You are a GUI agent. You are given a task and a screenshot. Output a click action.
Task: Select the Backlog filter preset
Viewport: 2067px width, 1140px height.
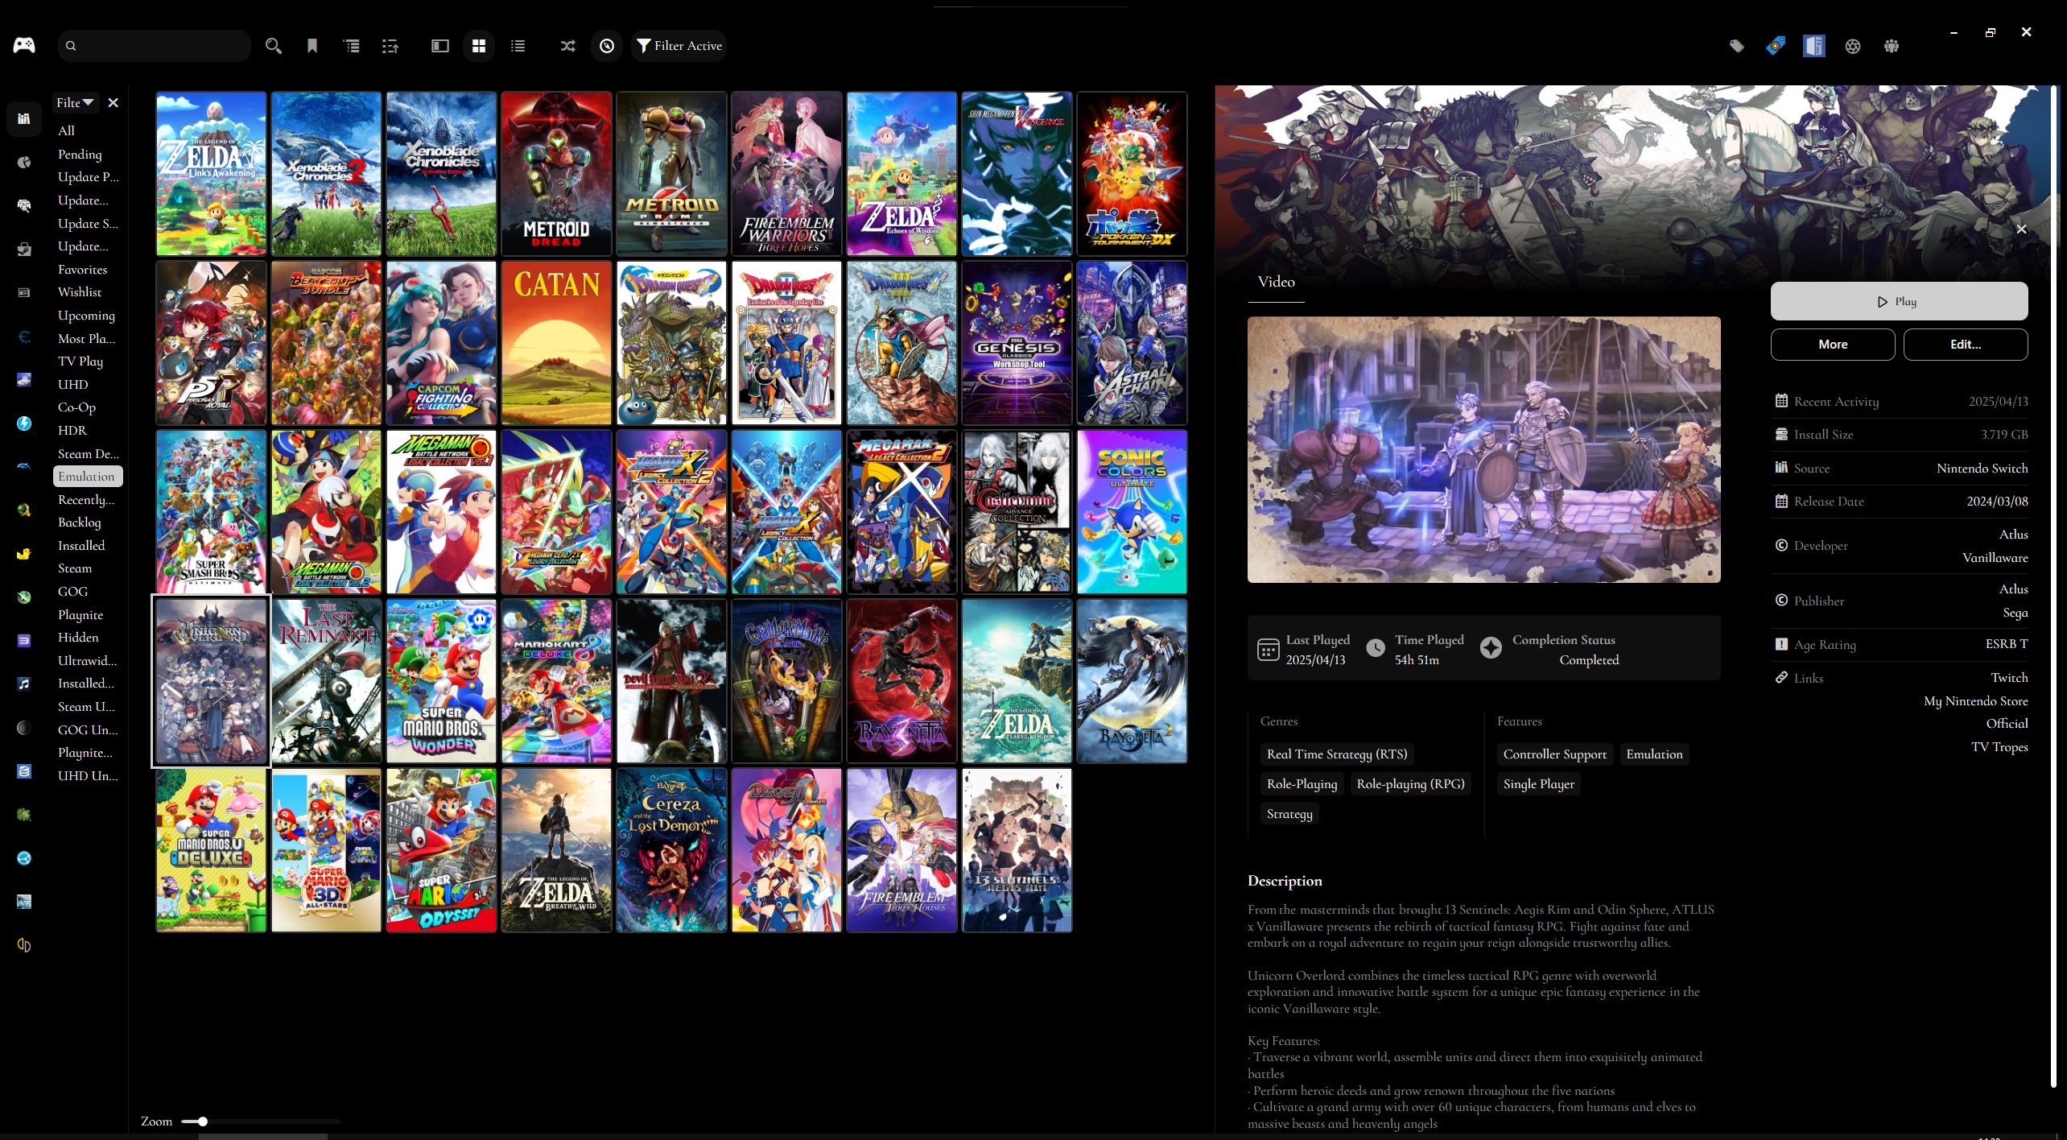[x=80, y=522]
